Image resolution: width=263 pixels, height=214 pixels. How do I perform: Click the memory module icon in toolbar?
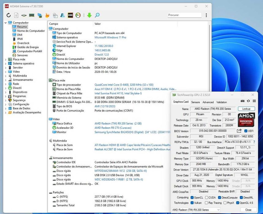pyautogui.click(x=32, y=15)
